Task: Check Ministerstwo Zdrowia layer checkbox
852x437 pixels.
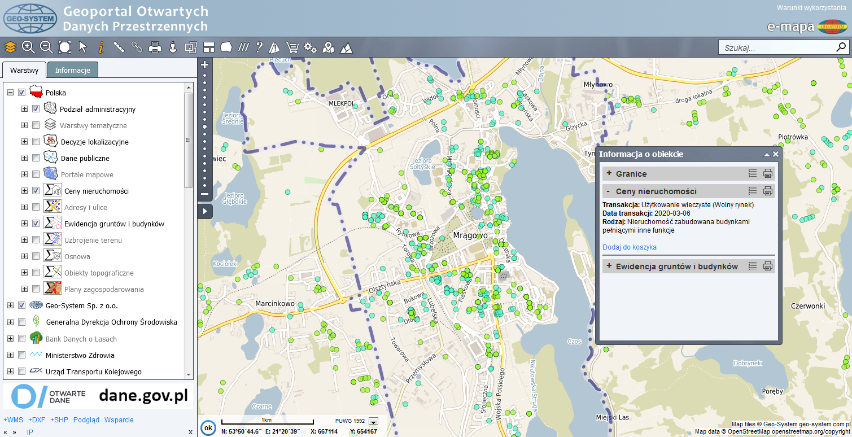Action: click(x=22, y=355)
